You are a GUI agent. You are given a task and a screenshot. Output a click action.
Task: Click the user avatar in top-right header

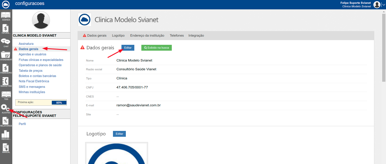(x=377, y=4)
